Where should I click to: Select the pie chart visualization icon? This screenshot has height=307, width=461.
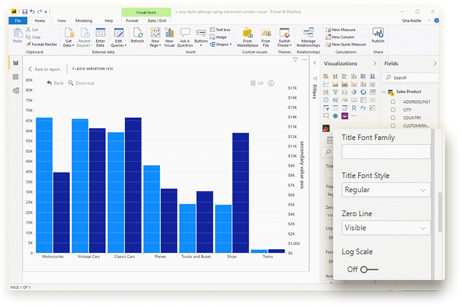pyautogui.click(x=354, y=92)
